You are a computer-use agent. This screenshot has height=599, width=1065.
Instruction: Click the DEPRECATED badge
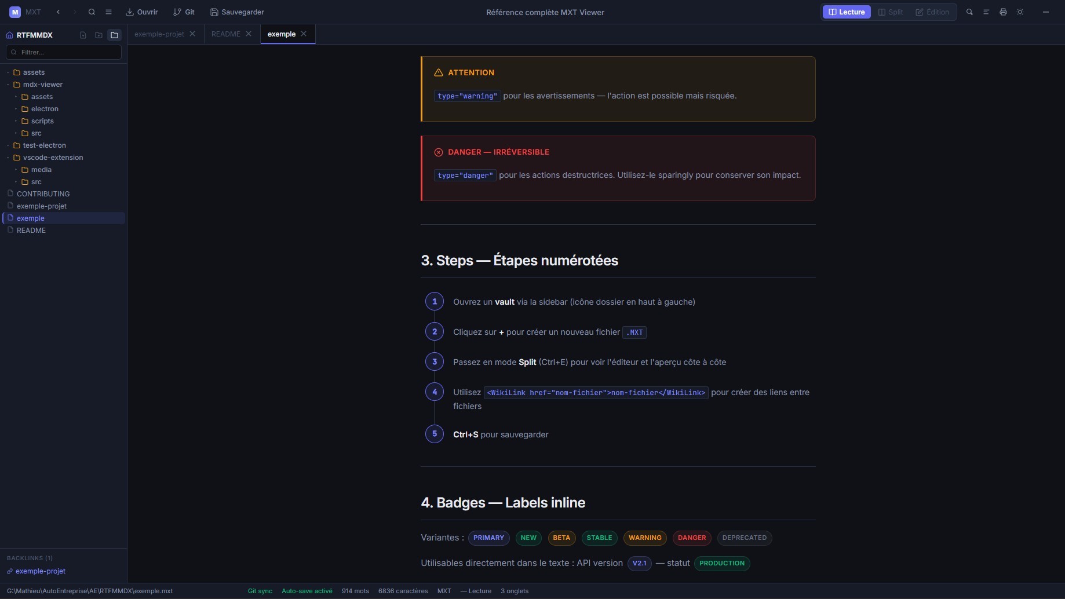click(745, 538)
